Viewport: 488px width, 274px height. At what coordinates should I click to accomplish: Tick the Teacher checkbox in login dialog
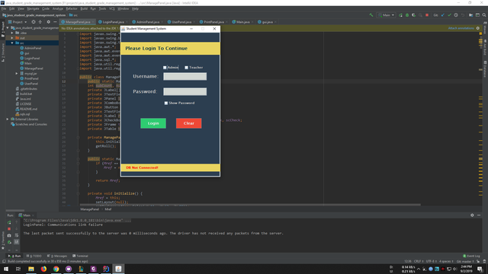pos(186,68)
